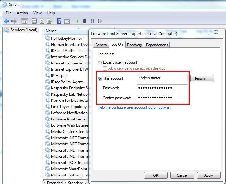Toggle Show/Hide Action Pane toolbar icon

(67, 21)
